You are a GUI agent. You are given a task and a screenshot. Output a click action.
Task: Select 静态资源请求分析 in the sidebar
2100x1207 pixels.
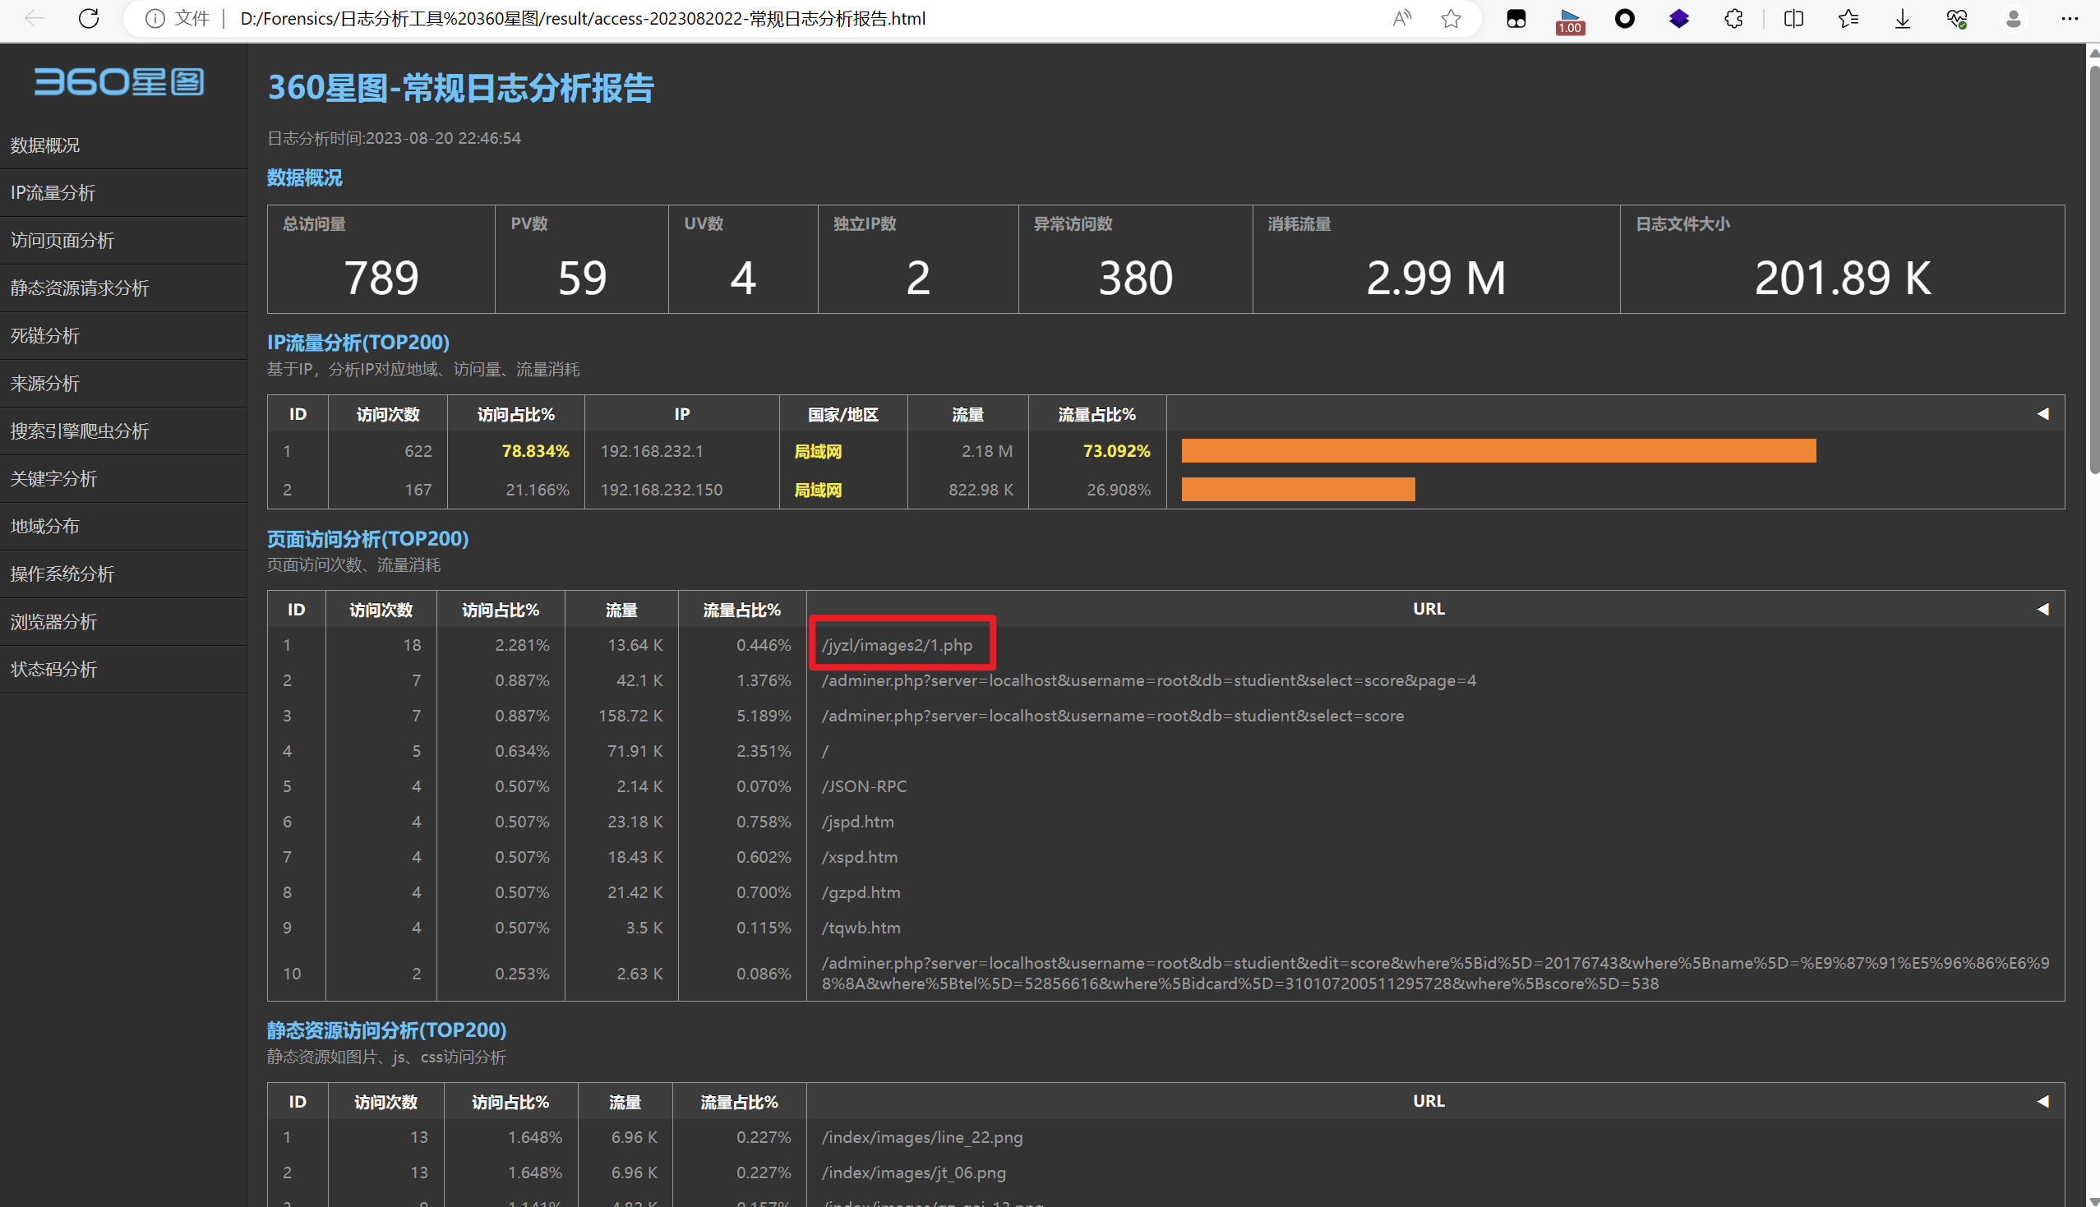122,288
